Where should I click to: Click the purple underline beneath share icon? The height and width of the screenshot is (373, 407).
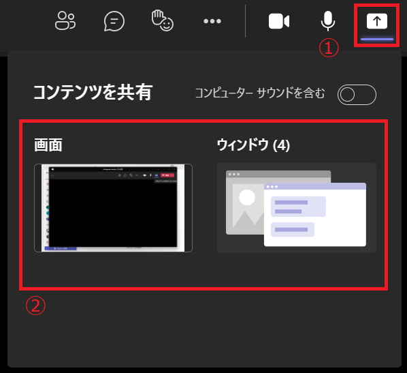coord(377,40)
